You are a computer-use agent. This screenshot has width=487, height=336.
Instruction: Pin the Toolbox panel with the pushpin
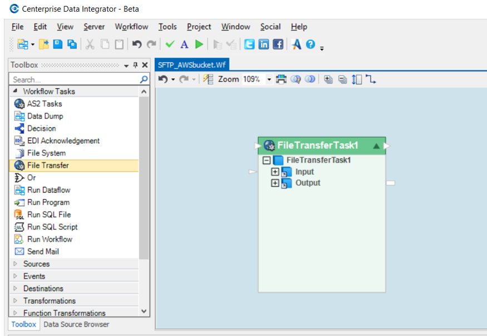135,65
